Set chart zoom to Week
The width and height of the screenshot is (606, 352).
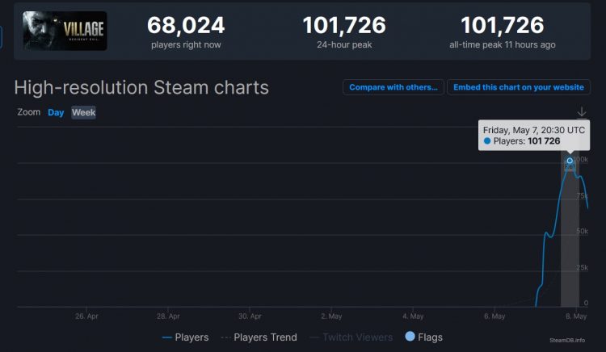[83, 113]
